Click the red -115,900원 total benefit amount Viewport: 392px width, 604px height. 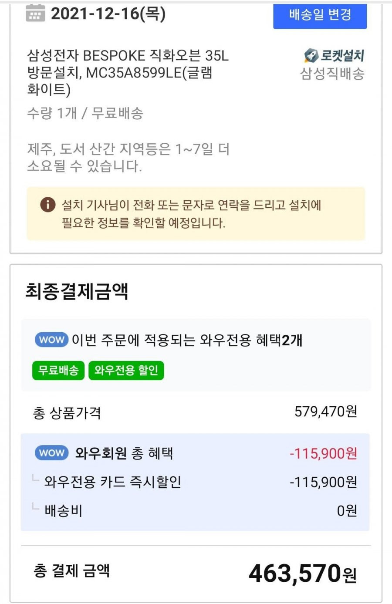click(x=324, y=453)
